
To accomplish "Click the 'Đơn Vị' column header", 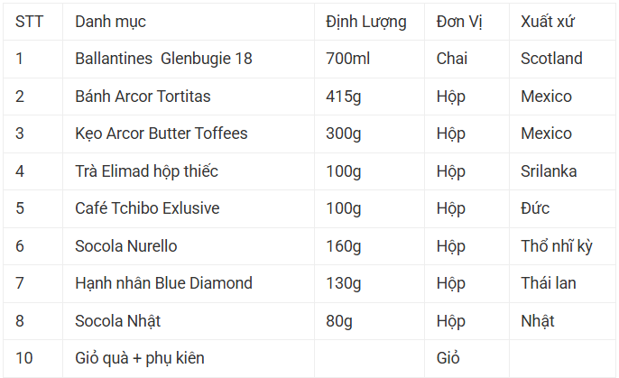I will click(x=459, y=22).
